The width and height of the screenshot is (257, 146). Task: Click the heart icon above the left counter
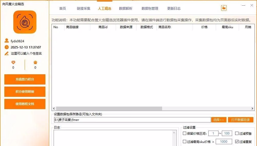pyautogui.click(x=13, y=62)
